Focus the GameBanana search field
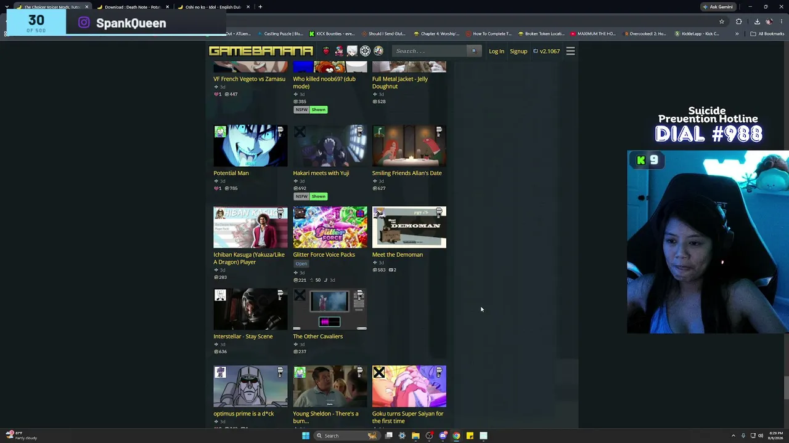The width and height of the screenshot is (789, 443). 430,51
